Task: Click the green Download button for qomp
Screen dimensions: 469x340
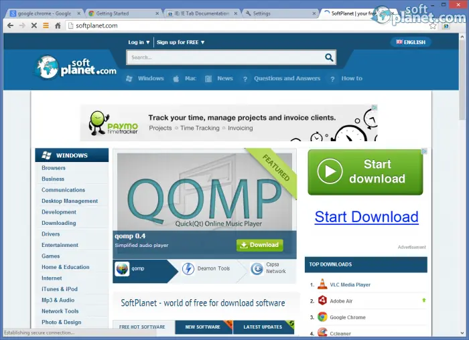Action: [x=260, y=245]
